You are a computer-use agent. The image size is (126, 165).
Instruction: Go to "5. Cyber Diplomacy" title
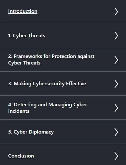coord(31,132)
